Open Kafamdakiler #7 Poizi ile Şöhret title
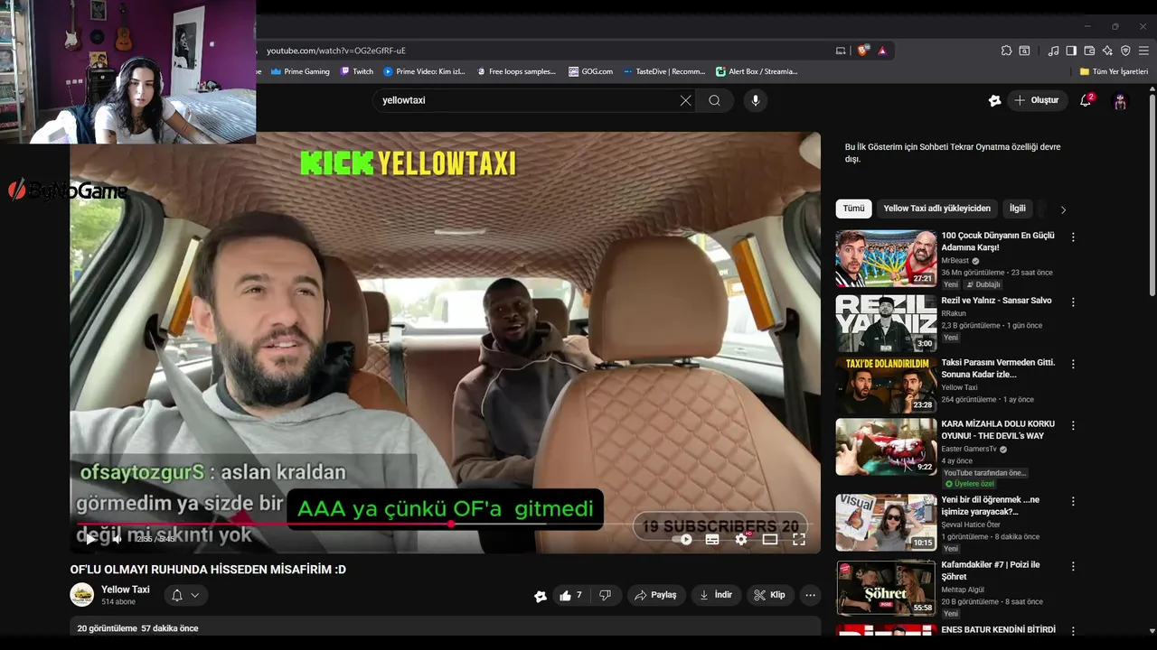 (991, 571)
